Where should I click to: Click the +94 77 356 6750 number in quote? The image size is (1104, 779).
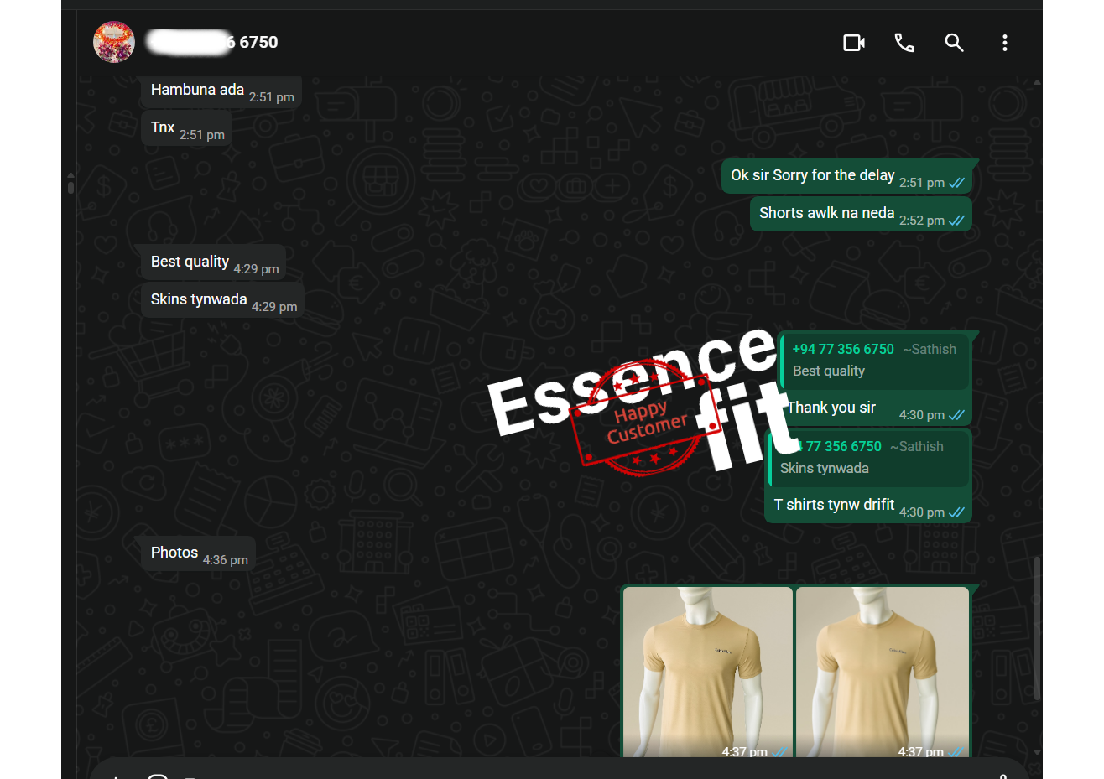843,349
